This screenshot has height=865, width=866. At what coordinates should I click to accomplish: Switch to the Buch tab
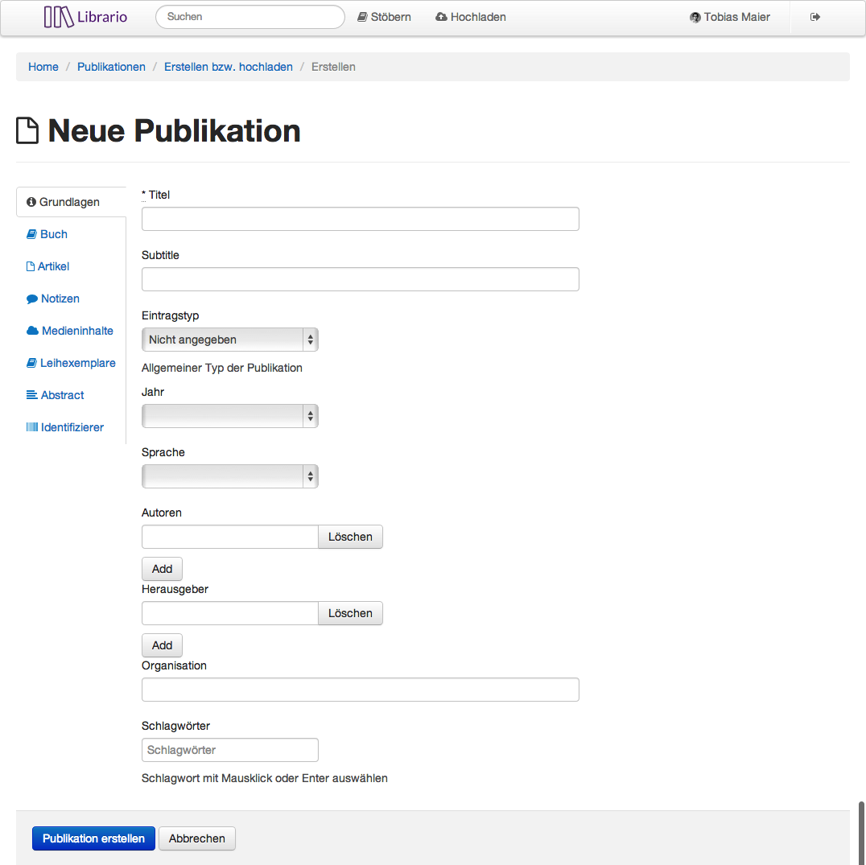point(53,234)
